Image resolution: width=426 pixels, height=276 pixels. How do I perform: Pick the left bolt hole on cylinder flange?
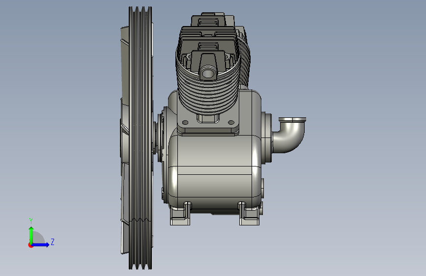point(185,122)
